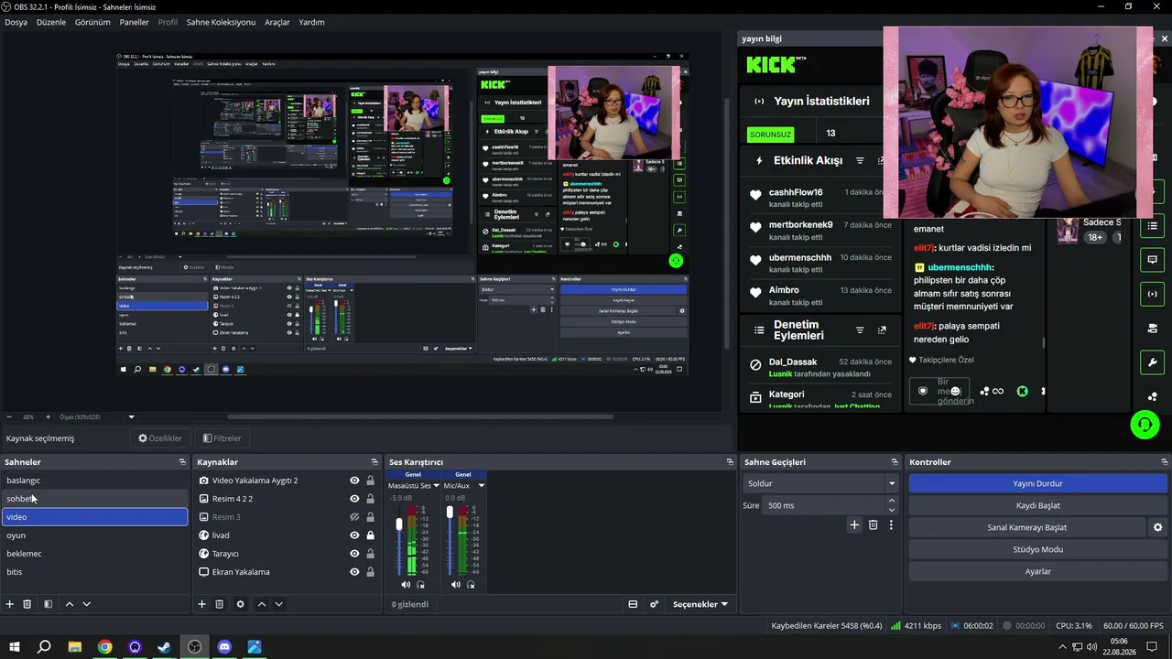Hide the Tarayıcı source

(354, 554)
